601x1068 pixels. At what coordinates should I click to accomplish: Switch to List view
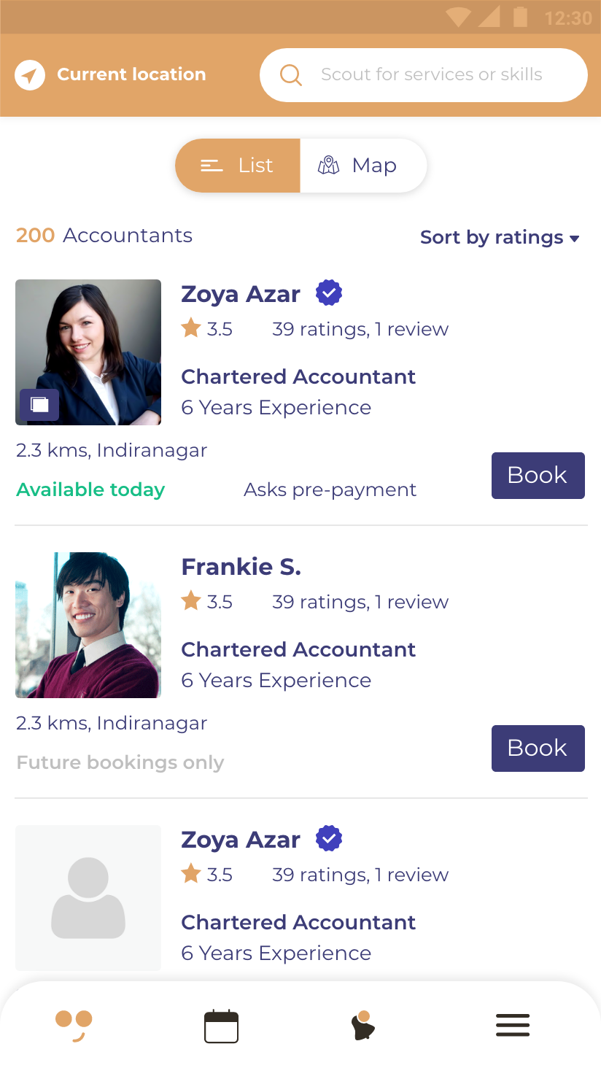tap(238, 166)
